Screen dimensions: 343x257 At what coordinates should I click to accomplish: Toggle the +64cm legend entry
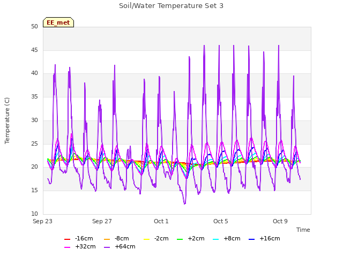tap(120, 246)
